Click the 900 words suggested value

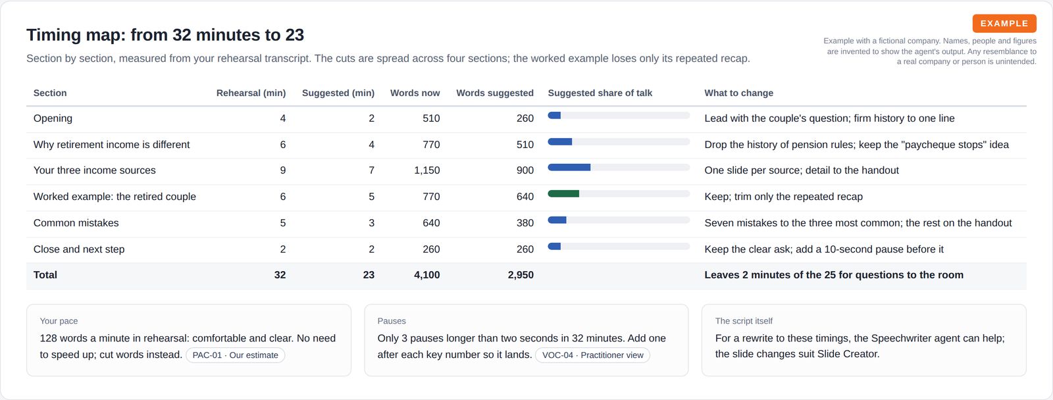pos(525,170)
